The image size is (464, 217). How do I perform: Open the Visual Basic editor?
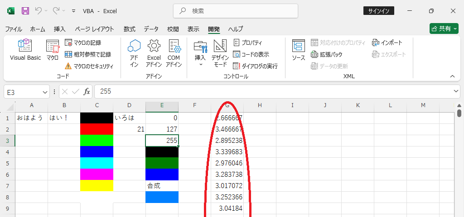coord(25,50)
